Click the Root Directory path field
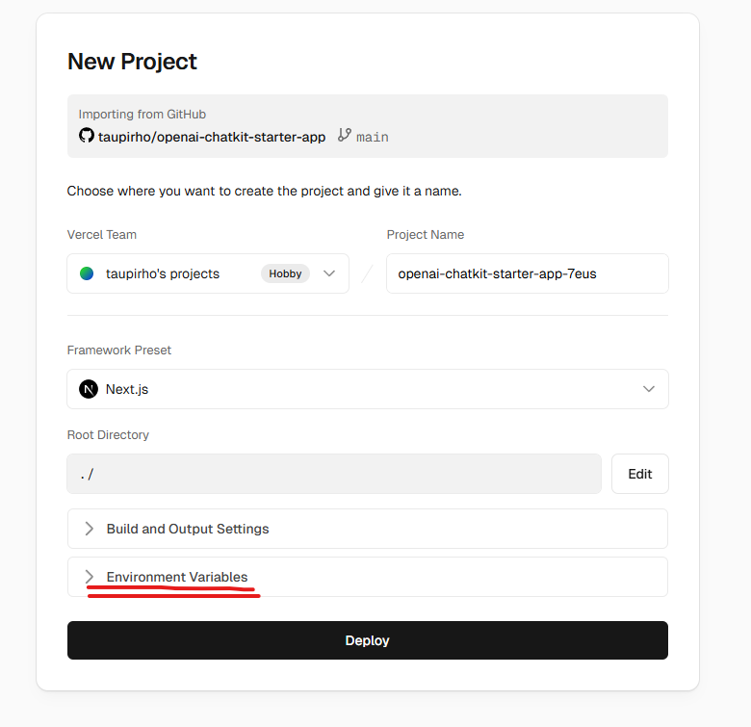The height and width of the screenshot is (727, 751). click(x=334, y=474)
